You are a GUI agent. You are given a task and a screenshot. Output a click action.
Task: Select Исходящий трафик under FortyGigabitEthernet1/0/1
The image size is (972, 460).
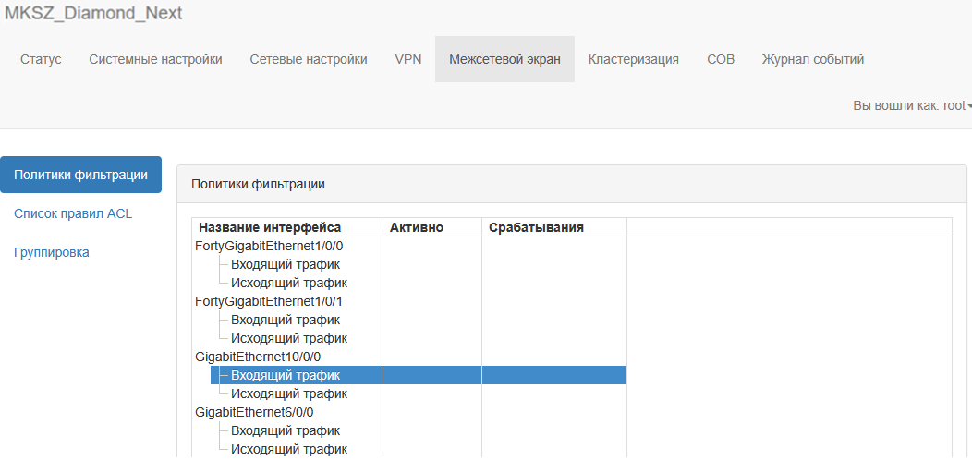(288, 338)
